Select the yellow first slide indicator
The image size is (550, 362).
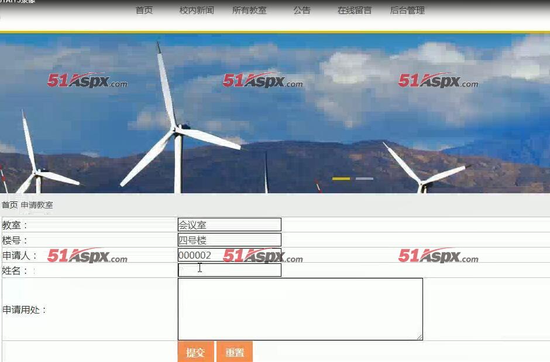pyautogui.click(x=341, y=179)
